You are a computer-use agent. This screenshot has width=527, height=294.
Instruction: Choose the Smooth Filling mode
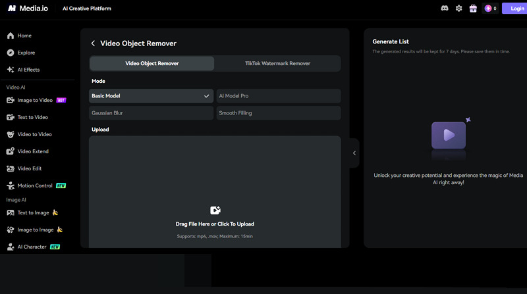click(x=278, y=113)
